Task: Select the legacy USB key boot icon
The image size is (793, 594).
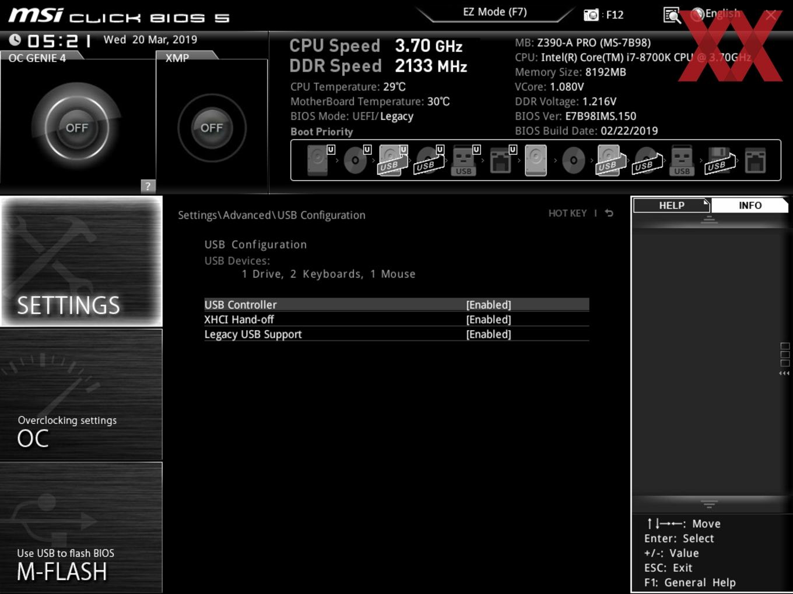Action: coord(682,160)
